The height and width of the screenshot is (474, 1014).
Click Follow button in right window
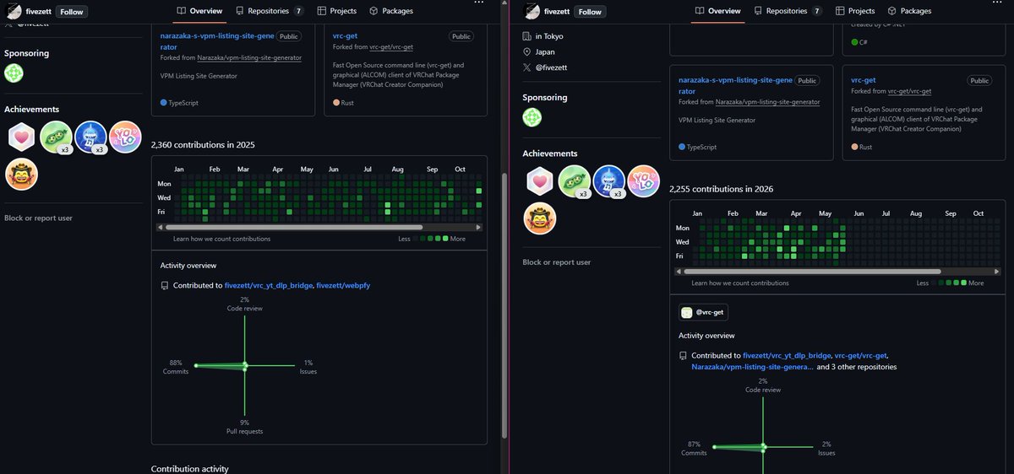point(591,12)
